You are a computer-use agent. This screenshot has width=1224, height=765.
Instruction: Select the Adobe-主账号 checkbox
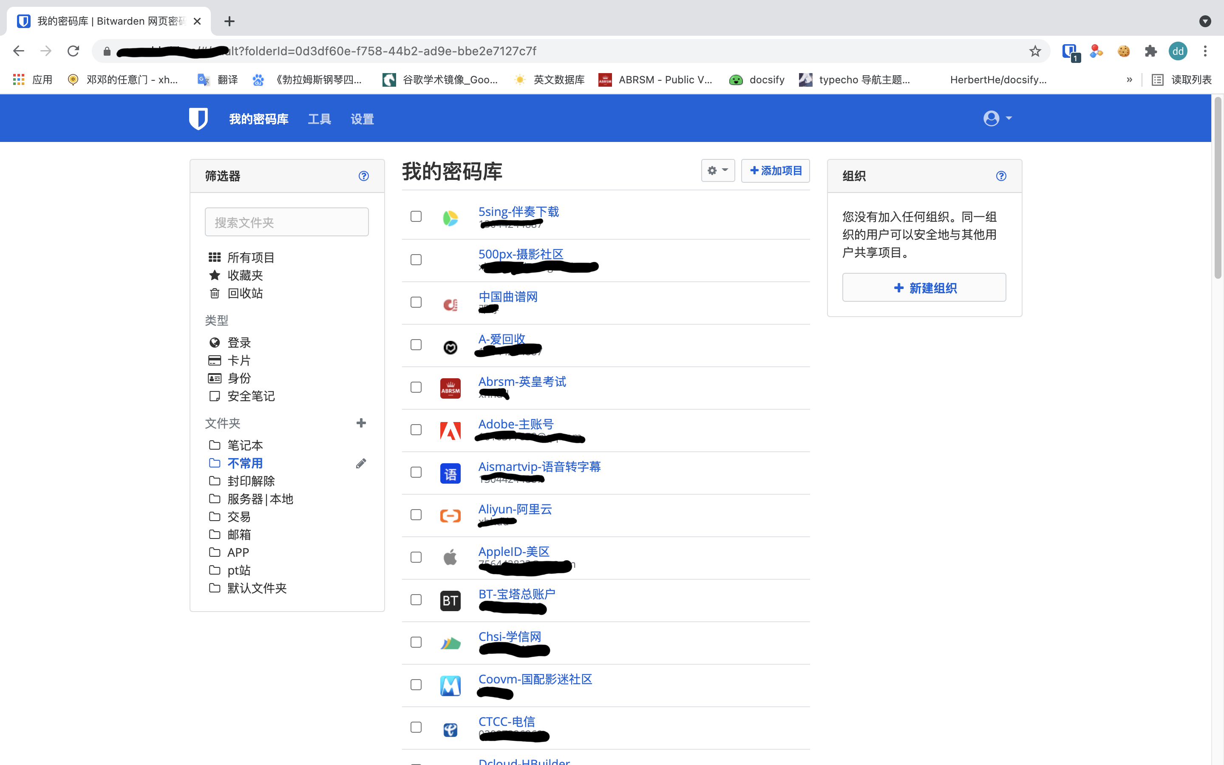416,430
